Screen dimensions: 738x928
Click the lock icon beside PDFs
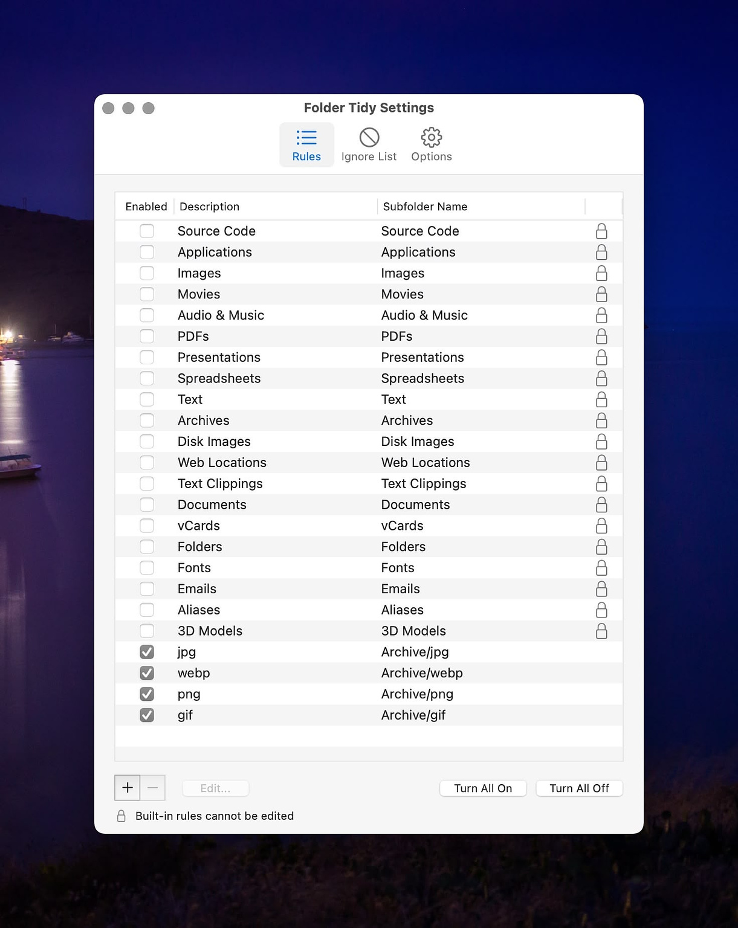(602, 336)
